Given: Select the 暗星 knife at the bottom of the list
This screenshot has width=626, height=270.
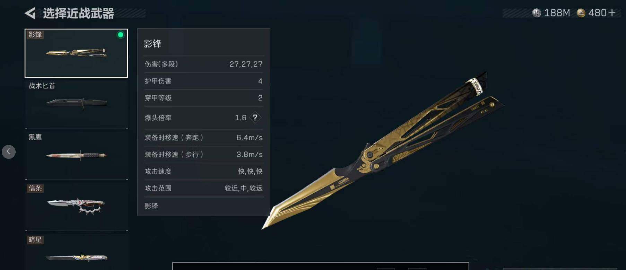Looking at the screenshot, I should pos(76,252).
